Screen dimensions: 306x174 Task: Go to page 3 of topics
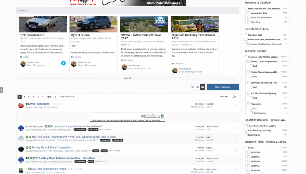[x=29, y=97]
